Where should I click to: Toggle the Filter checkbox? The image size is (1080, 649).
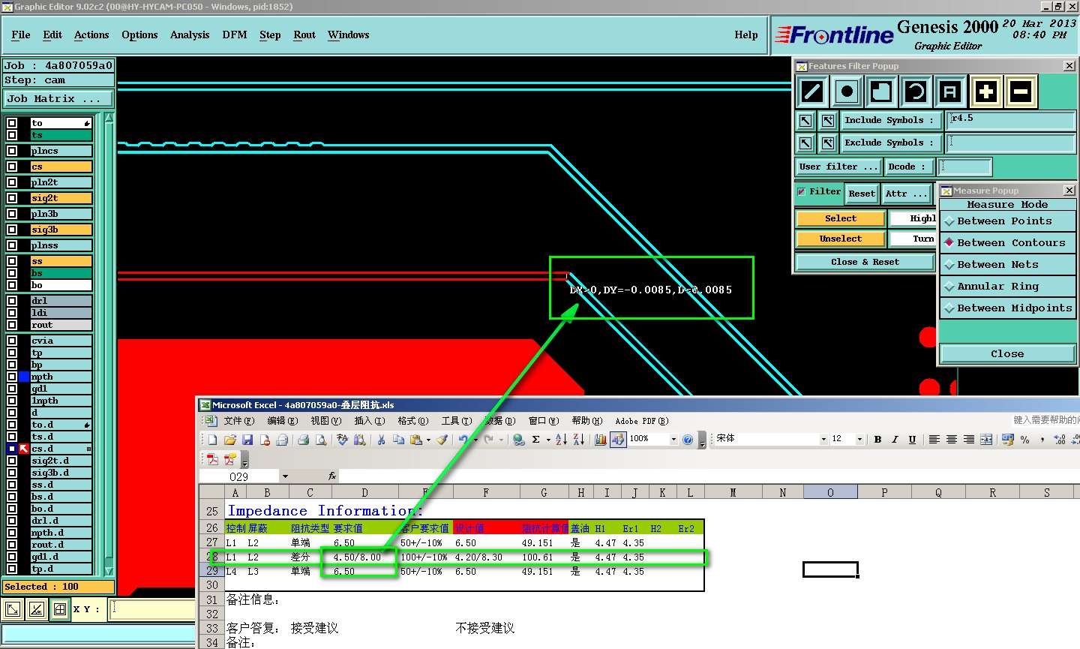click(802, 192)
